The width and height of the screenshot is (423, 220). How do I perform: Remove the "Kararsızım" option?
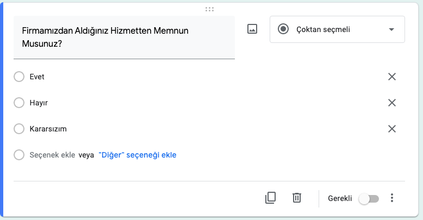391,129
